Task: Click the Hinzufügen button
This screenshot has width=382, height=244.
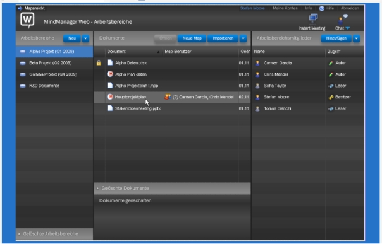Action: 336,38
